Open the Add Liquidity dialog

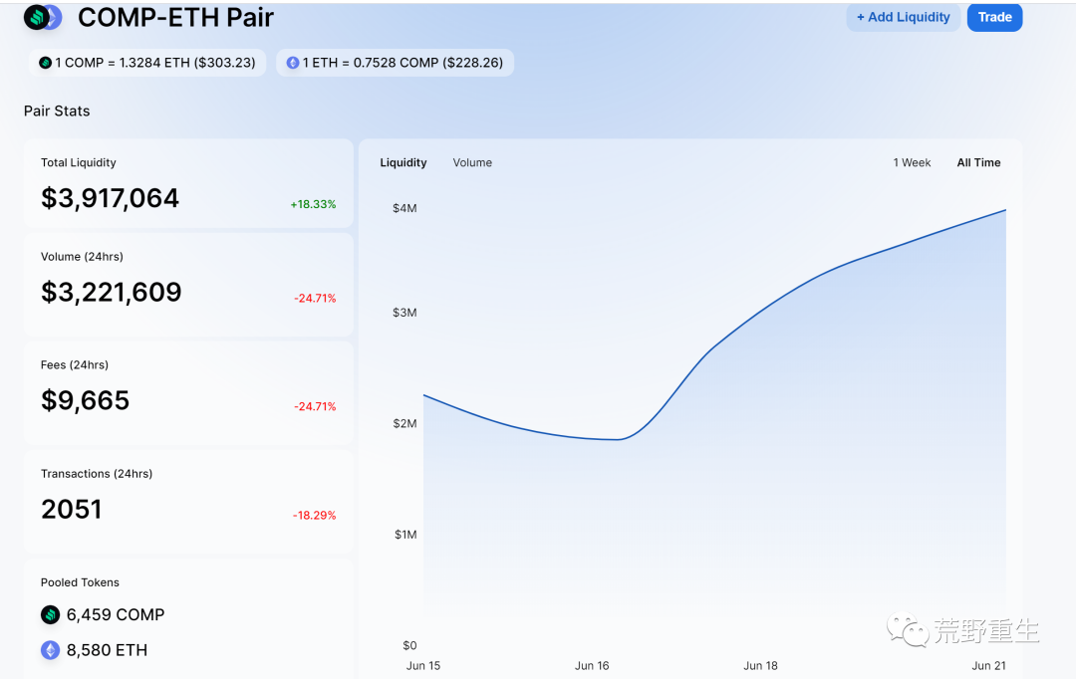903,17
